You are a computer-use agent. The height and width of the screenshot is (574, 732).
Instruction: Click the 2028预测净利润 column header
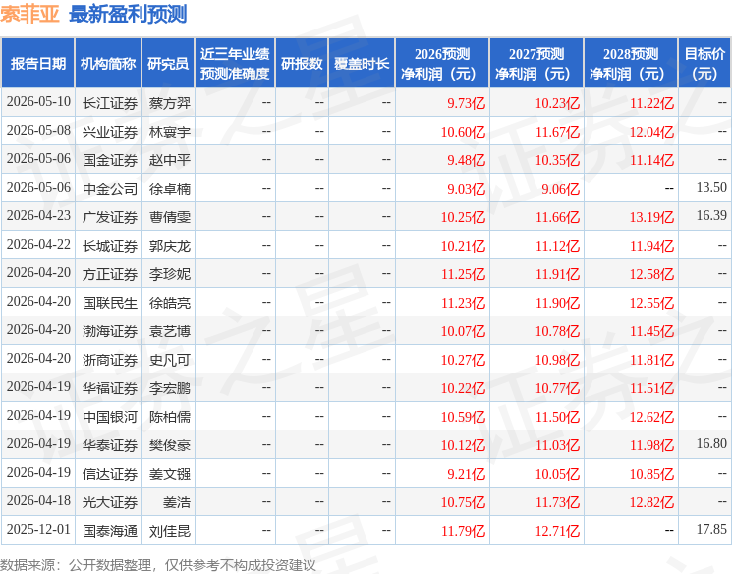(x=631, y=63)
